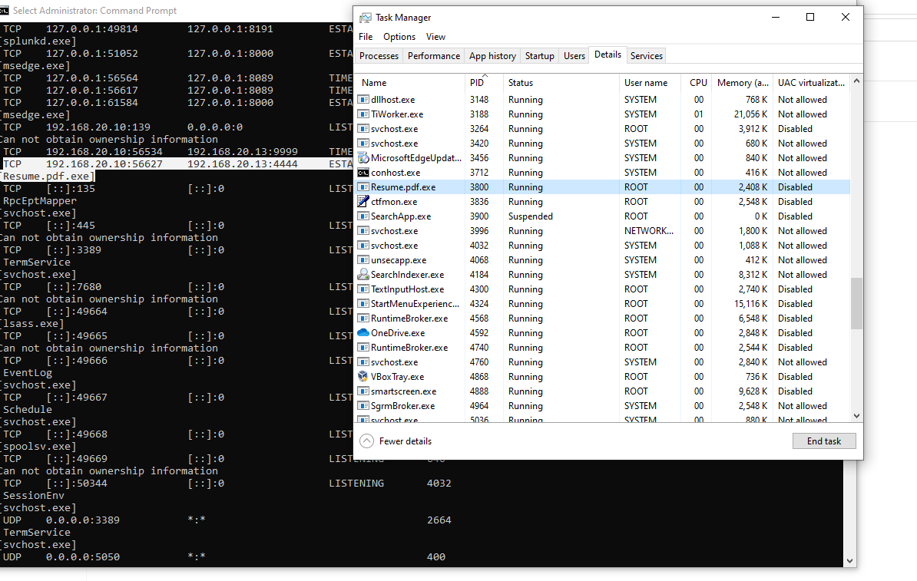
Task: Switch to the Processes tab
Action: 380,54
